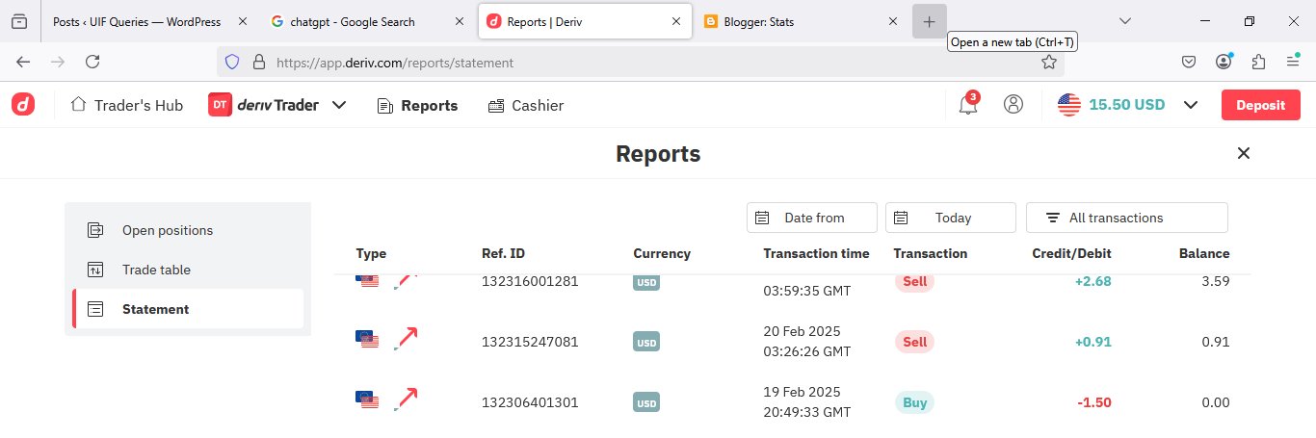Open the Cashier page
The width and height of the screenshot is (1316, 438).
526,106
